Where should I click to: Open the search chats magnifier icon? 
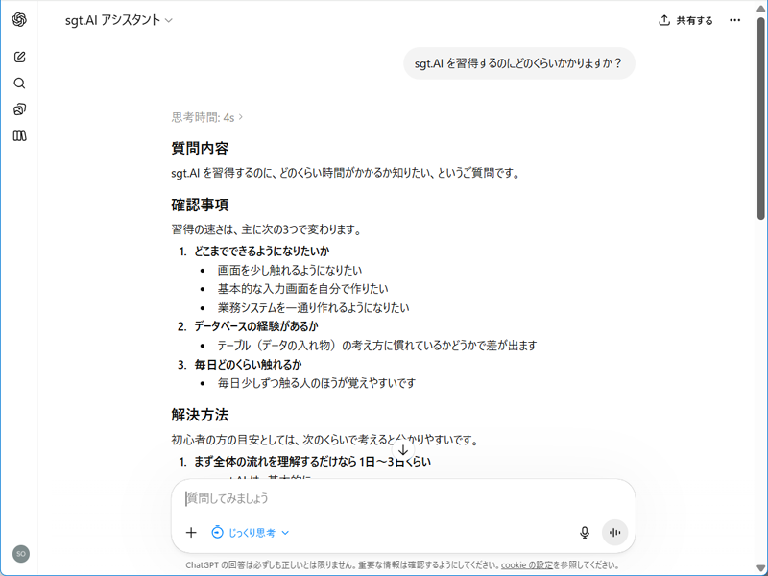point(19,84)
